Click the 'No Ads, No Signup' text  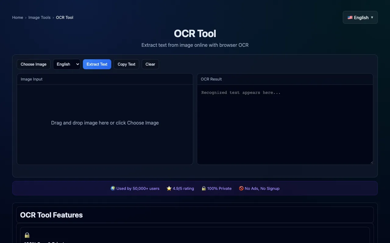262,188
